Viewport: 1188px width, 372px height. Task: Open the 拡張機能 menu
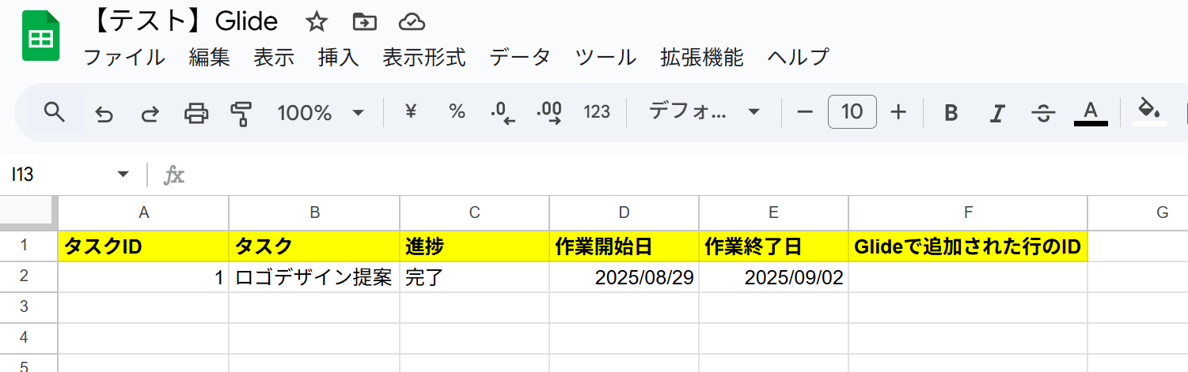(x=702, y=57)
